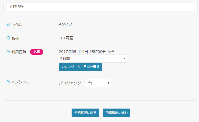Open the 4時間 duration dropdown
Viewport: 199px width, 122px height.
click(x=93, y=58)
